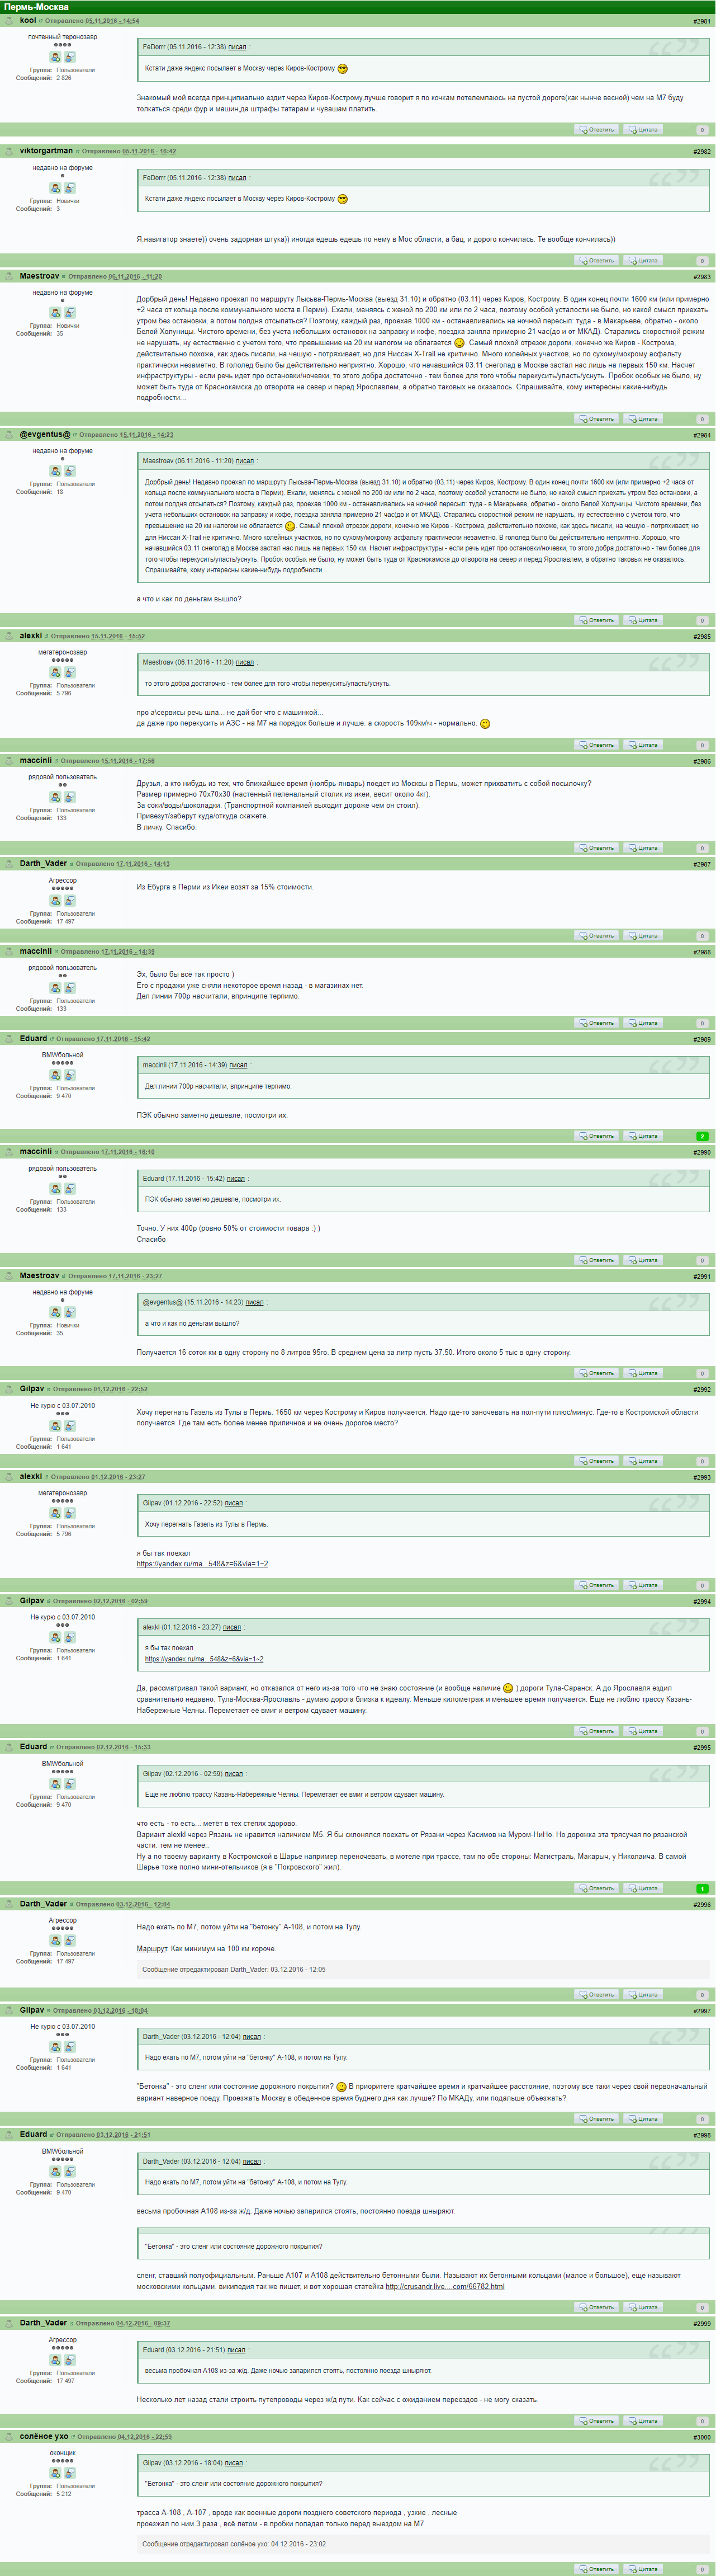Message icon under alexkl in post #2993
The image size is (716, 2576).
(x=70, y=1513)
